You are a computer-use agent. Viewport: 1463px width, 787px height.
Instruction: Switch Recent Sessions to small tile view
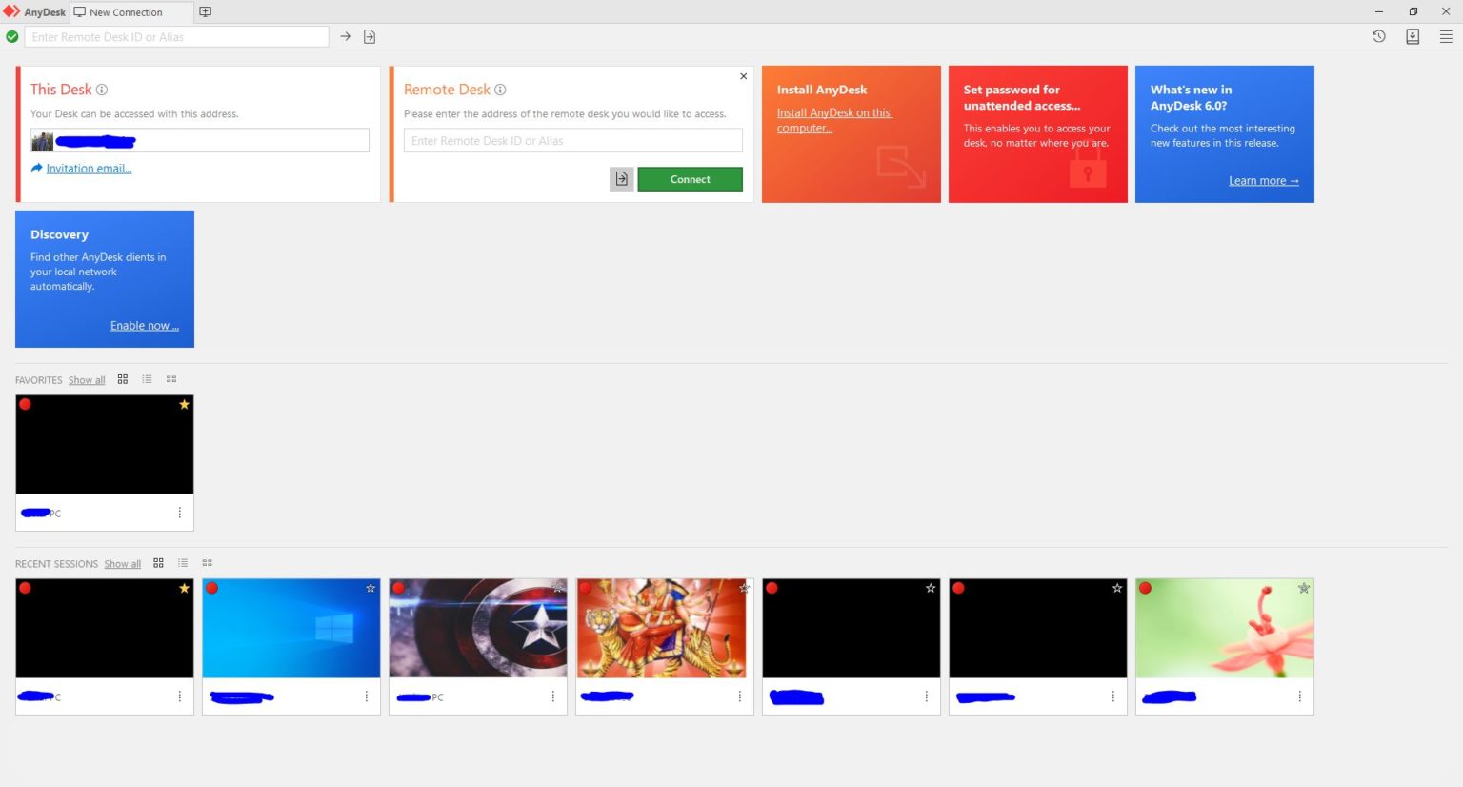208,563
